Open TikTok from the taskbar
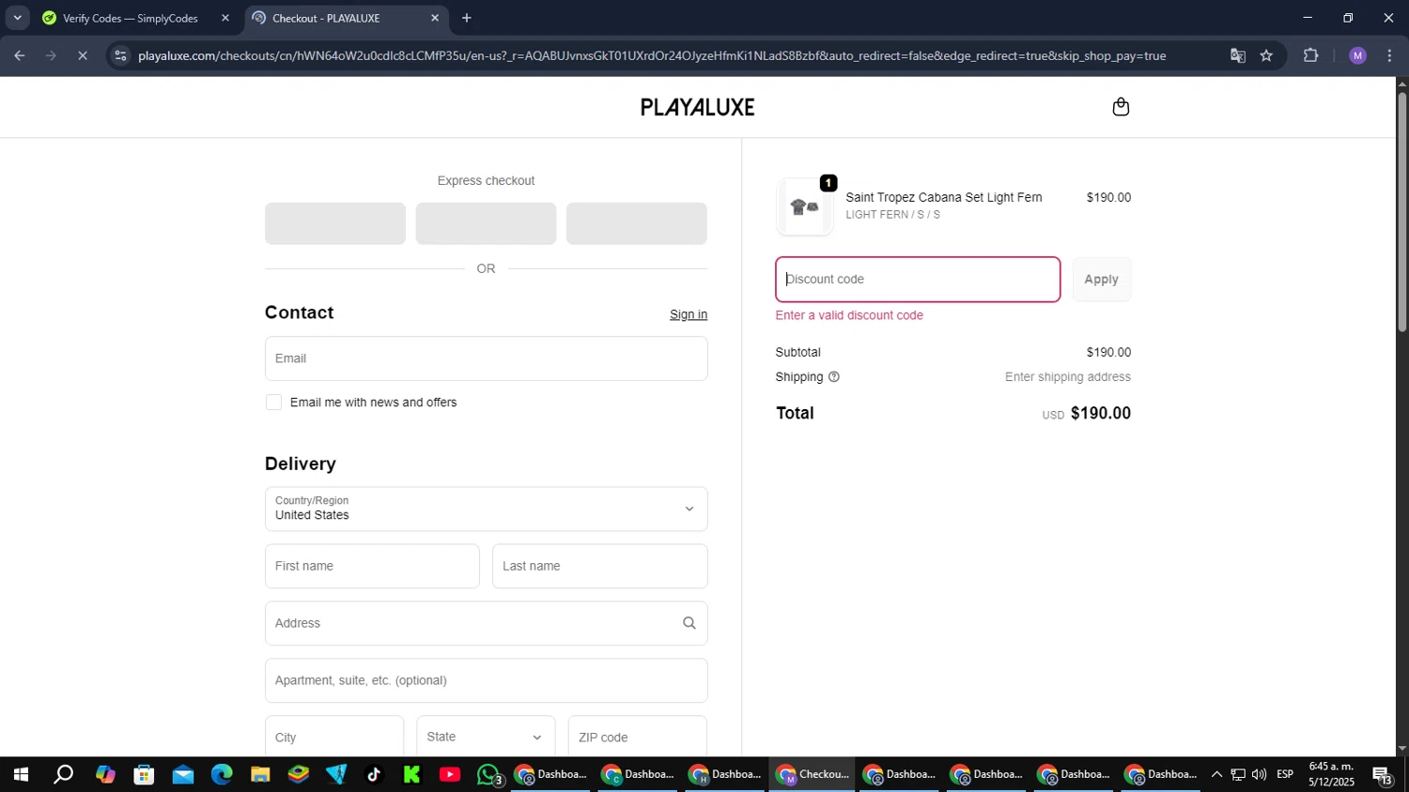 tap(374, 775)
